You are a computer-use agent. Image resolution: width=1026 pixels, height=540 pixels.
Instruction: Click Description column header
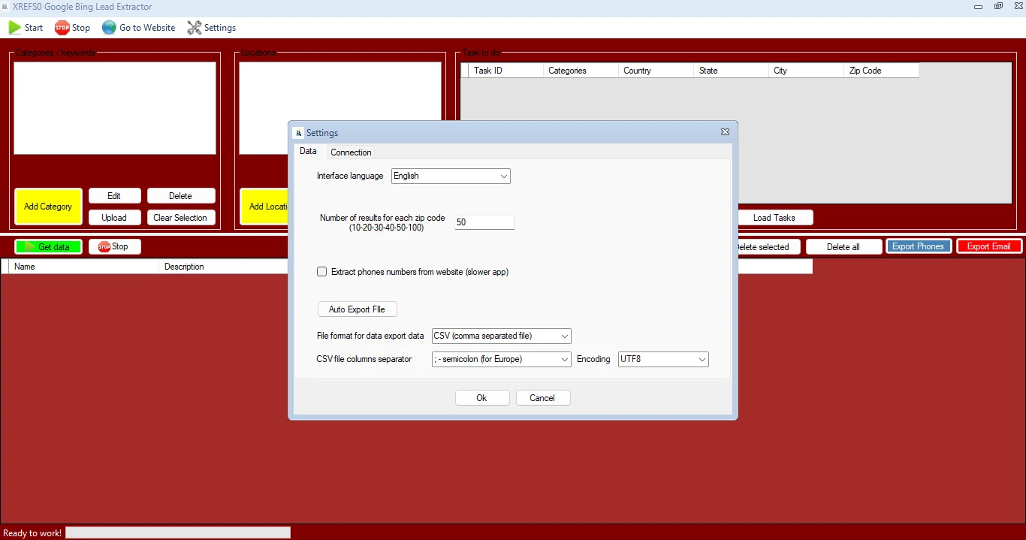click(224, 267)
